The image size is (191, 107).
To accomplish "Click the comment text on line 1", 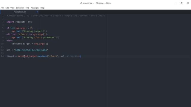I will pyautogui.click(x=56, y=16).
